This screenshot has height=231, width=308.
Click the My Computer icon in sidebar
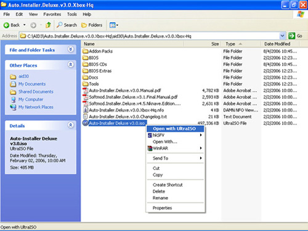coord(13,100)
